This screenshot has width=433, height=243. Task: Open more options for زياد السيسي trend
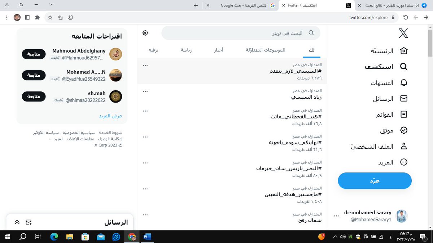pyautogui.click(x=145, y=91)
